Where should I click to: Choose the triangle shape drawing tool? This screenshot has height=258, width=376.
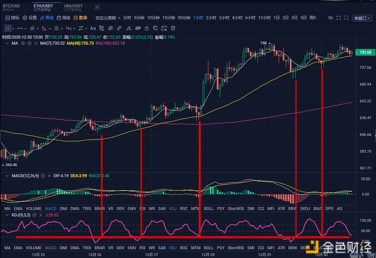[44, 28]
